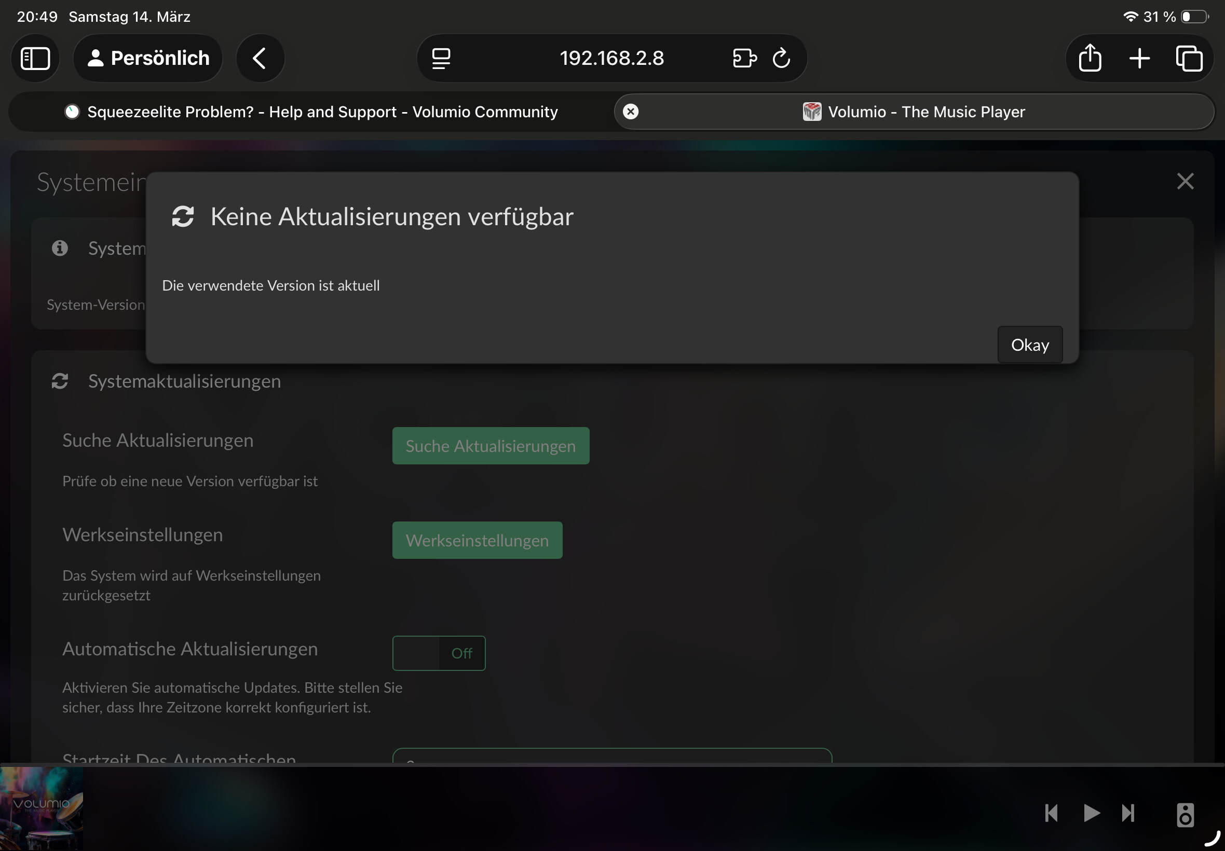Click Okay in the update dialog
The width and height of the screenshot is (1225, 851).
(x=1029, y=345)
